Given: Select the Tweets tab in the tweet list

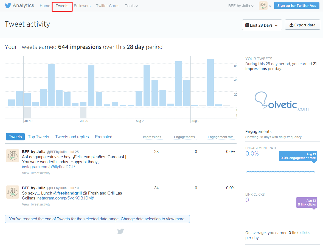Looking at the screenshot, I should tap(15, 137).
